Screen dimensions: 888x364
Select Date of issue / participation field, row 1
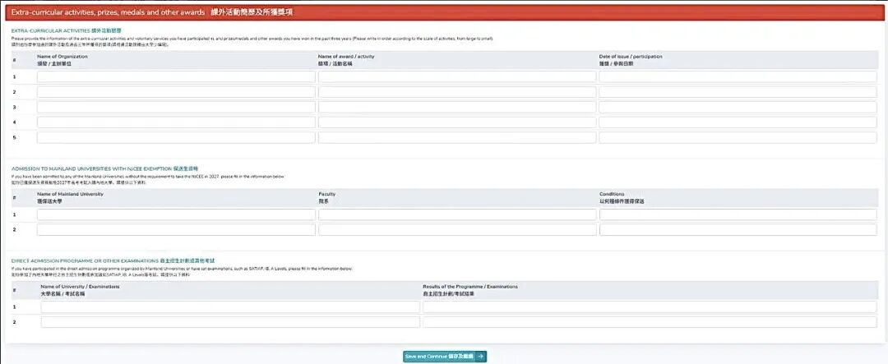pyautogui.click(x=738, y=76)
